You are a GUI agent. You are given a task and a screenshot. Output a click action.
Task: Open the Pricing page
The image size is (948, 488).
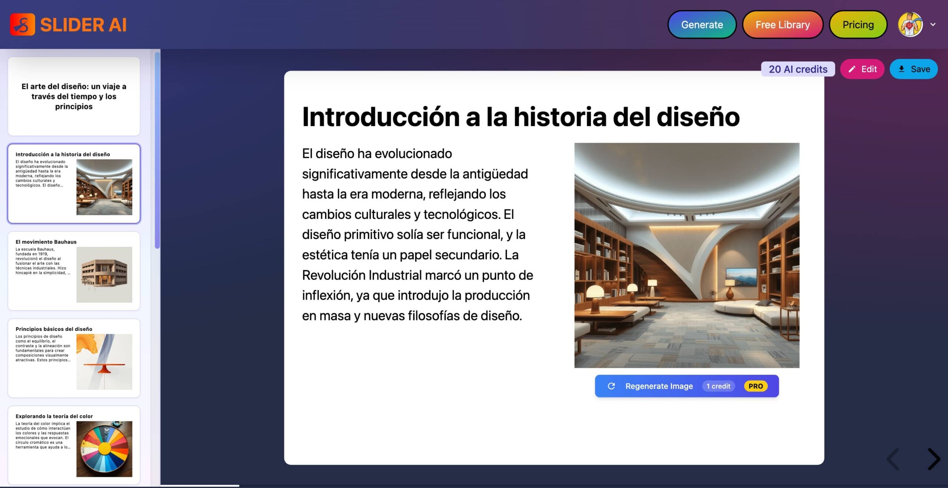point(858,25)
